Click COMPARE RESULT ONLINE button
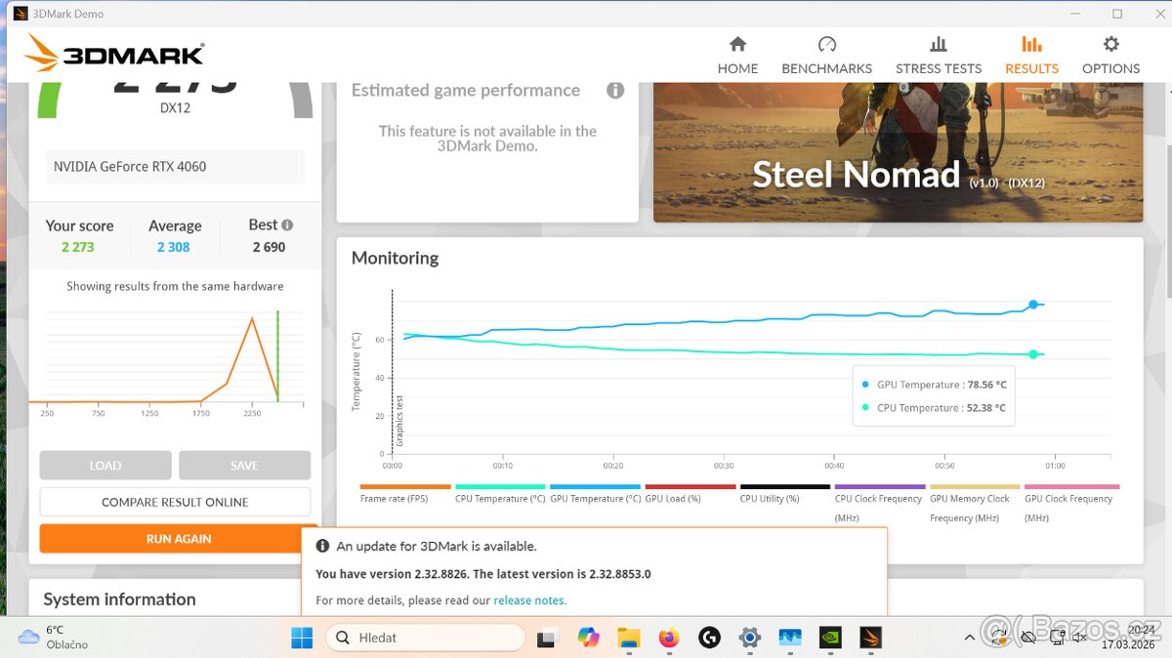 pos(175,502)
